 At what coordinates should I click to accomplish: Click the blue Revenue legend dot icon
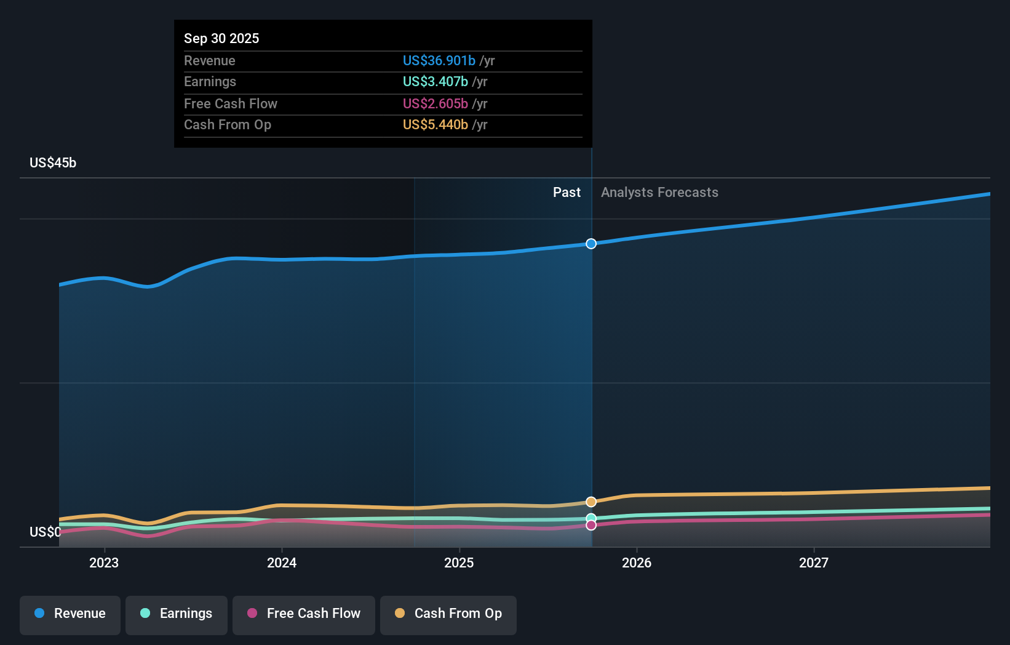(x=39, y=614)
